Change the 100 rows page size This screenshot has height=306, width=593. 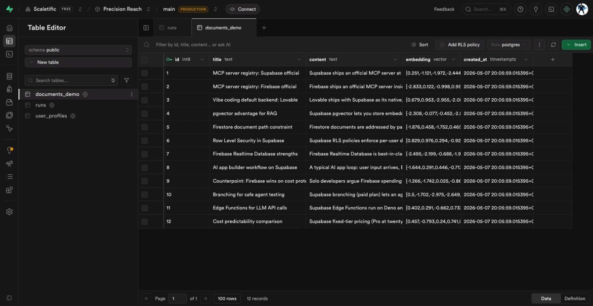pos(227,298)
